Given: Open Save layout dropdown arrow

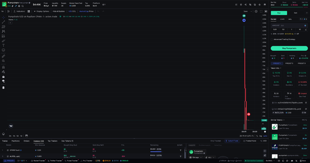Looking at the screenshot, I should tap(251, 11).
